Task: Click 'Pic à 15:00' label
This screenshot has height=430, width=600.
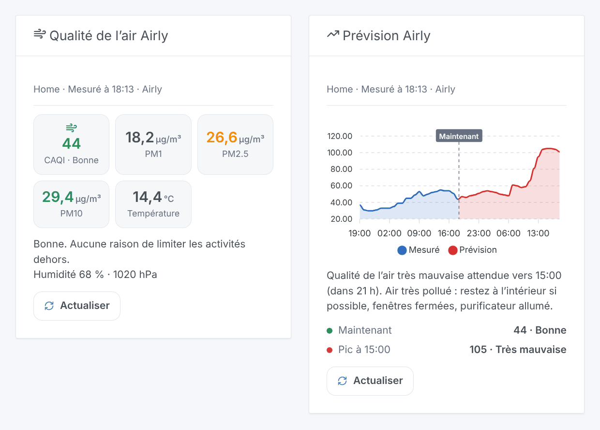Action: (364, 350)
